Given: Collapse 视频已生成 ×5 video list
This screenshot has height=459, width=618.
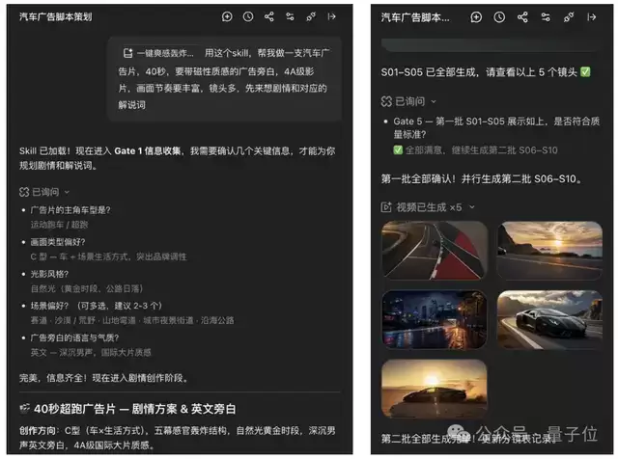Looking at the screenshot, I should tap(428, 207).
